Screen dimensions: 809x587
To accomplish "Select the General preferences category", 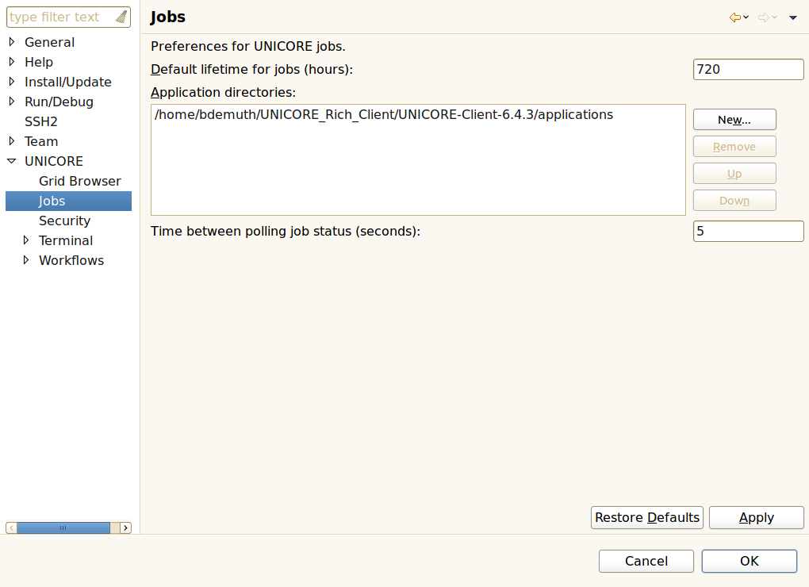I will (49, 42).
